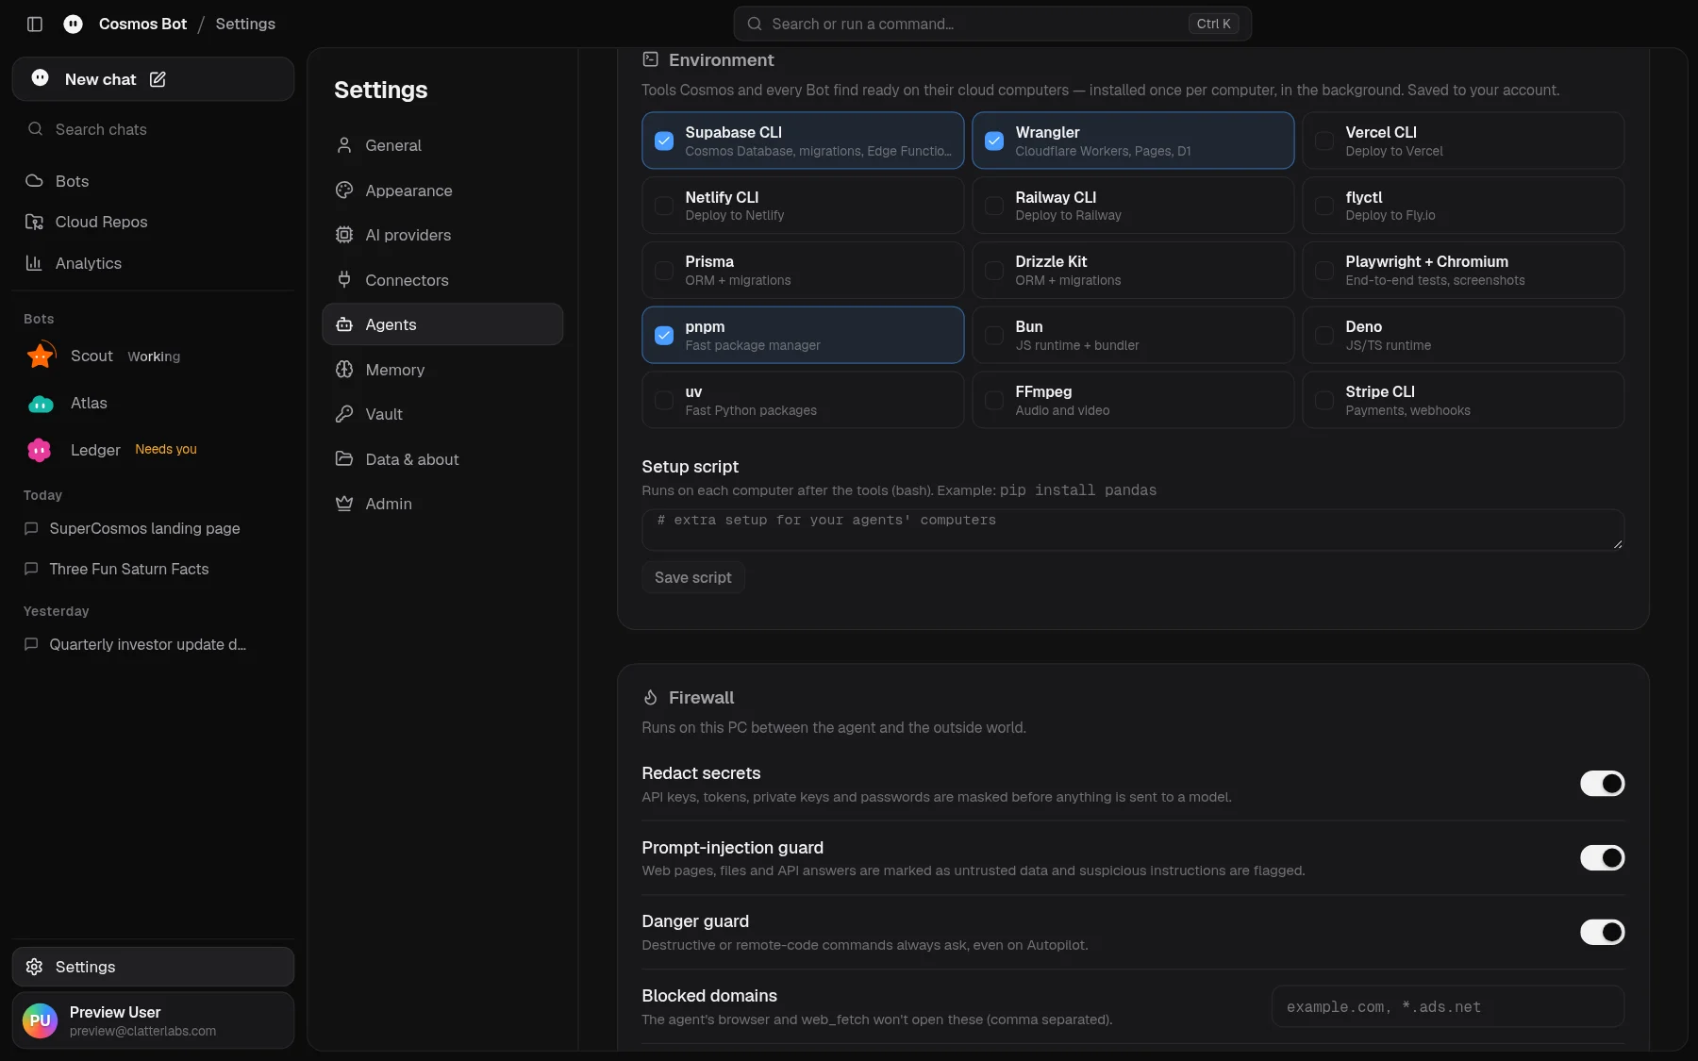This screenshot has height=1061, width=1698.
Task: Click the Connectors plug icon
Action: [x=344, y=280]
